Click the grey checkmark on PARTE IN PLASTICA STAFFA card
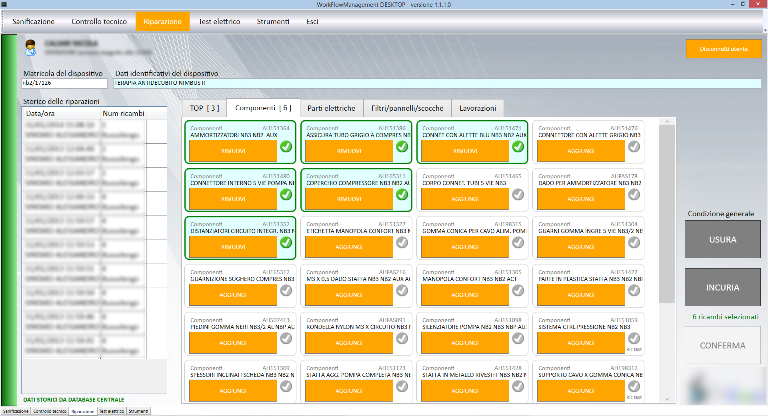Screen dimensions: 768x416 tap(634, 291)
